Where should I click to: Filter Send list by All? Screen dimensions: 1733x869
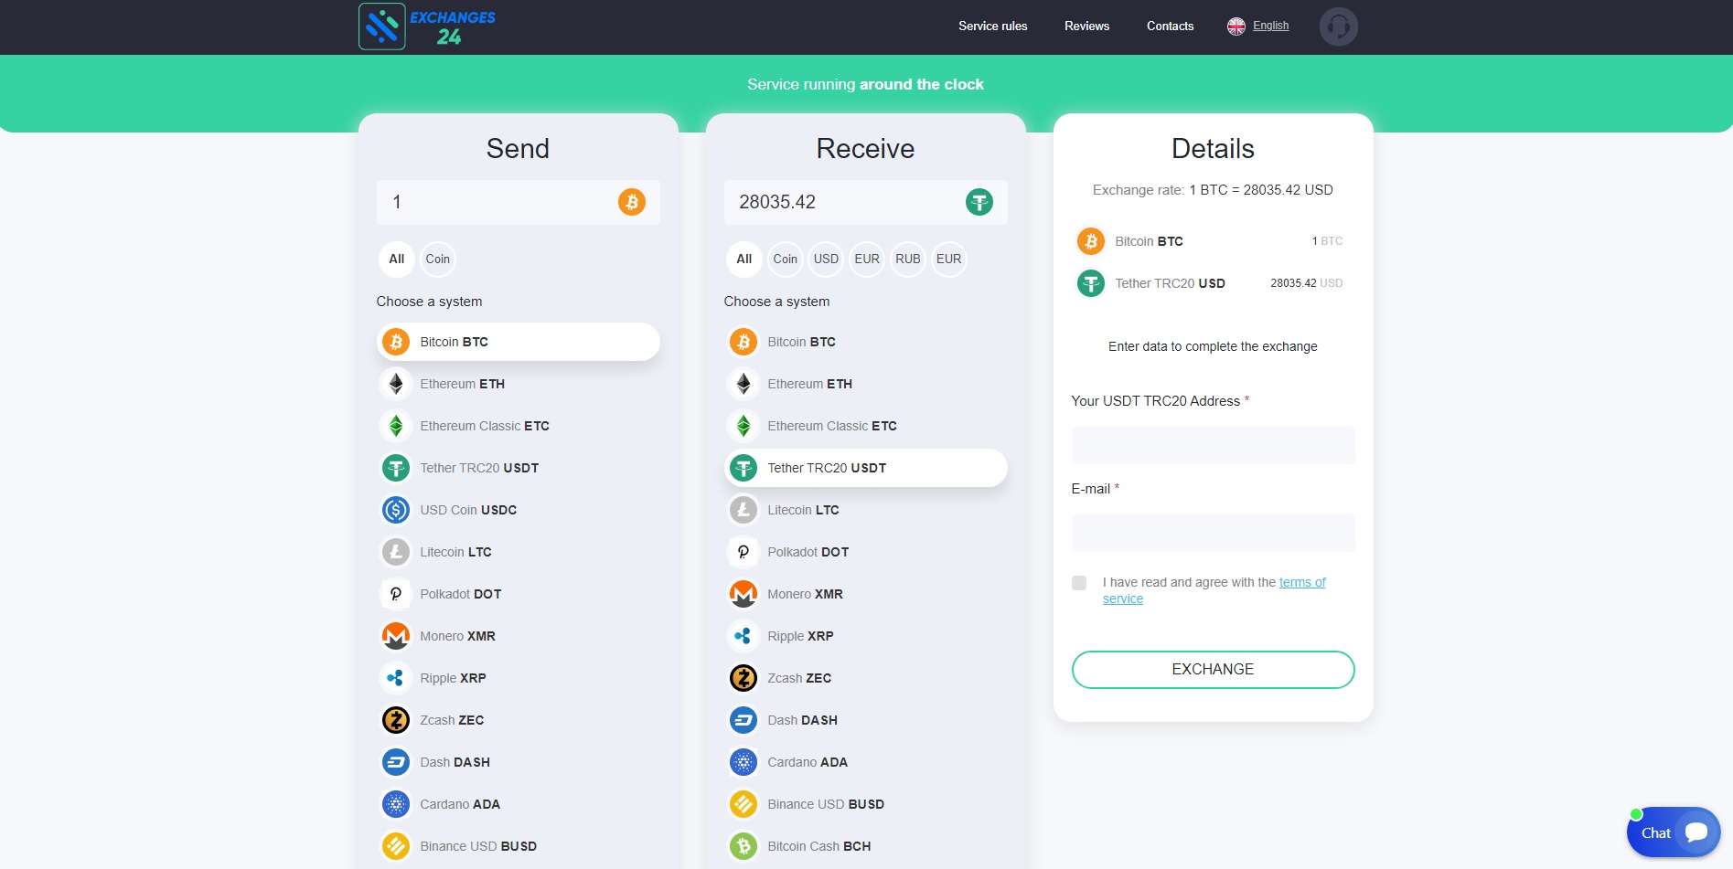click(396, 259)
